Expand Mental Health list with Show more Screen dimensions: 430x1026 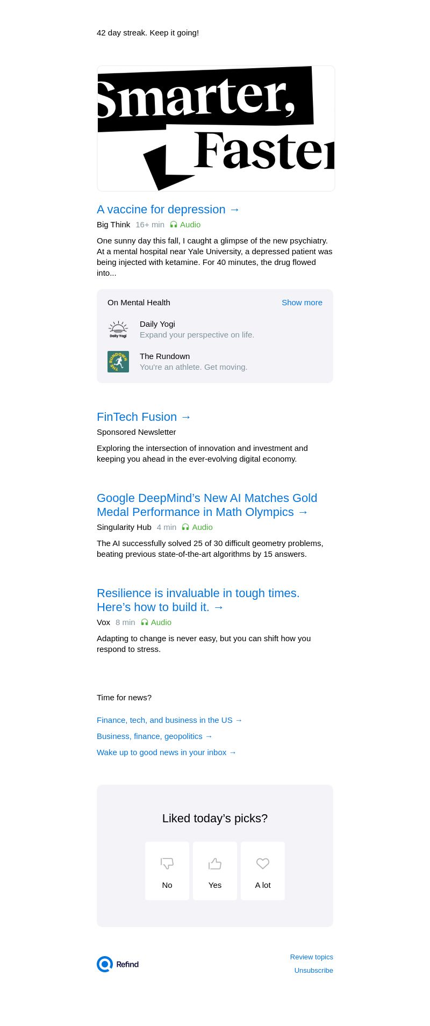[302, 303]
